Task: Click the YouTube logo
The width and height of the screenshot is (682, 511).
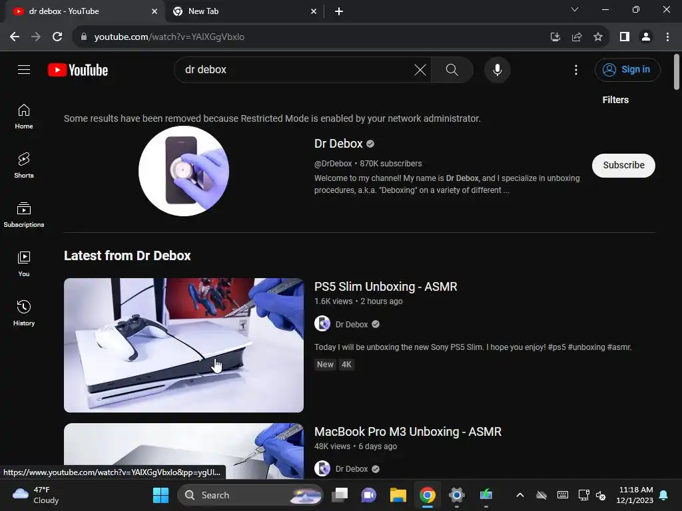Action: pyautogui.click(x=78, y=70)
